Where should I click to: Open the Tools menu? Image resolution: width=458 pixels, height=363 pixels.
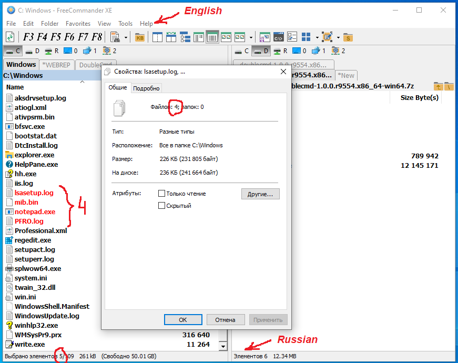point(125,23)
